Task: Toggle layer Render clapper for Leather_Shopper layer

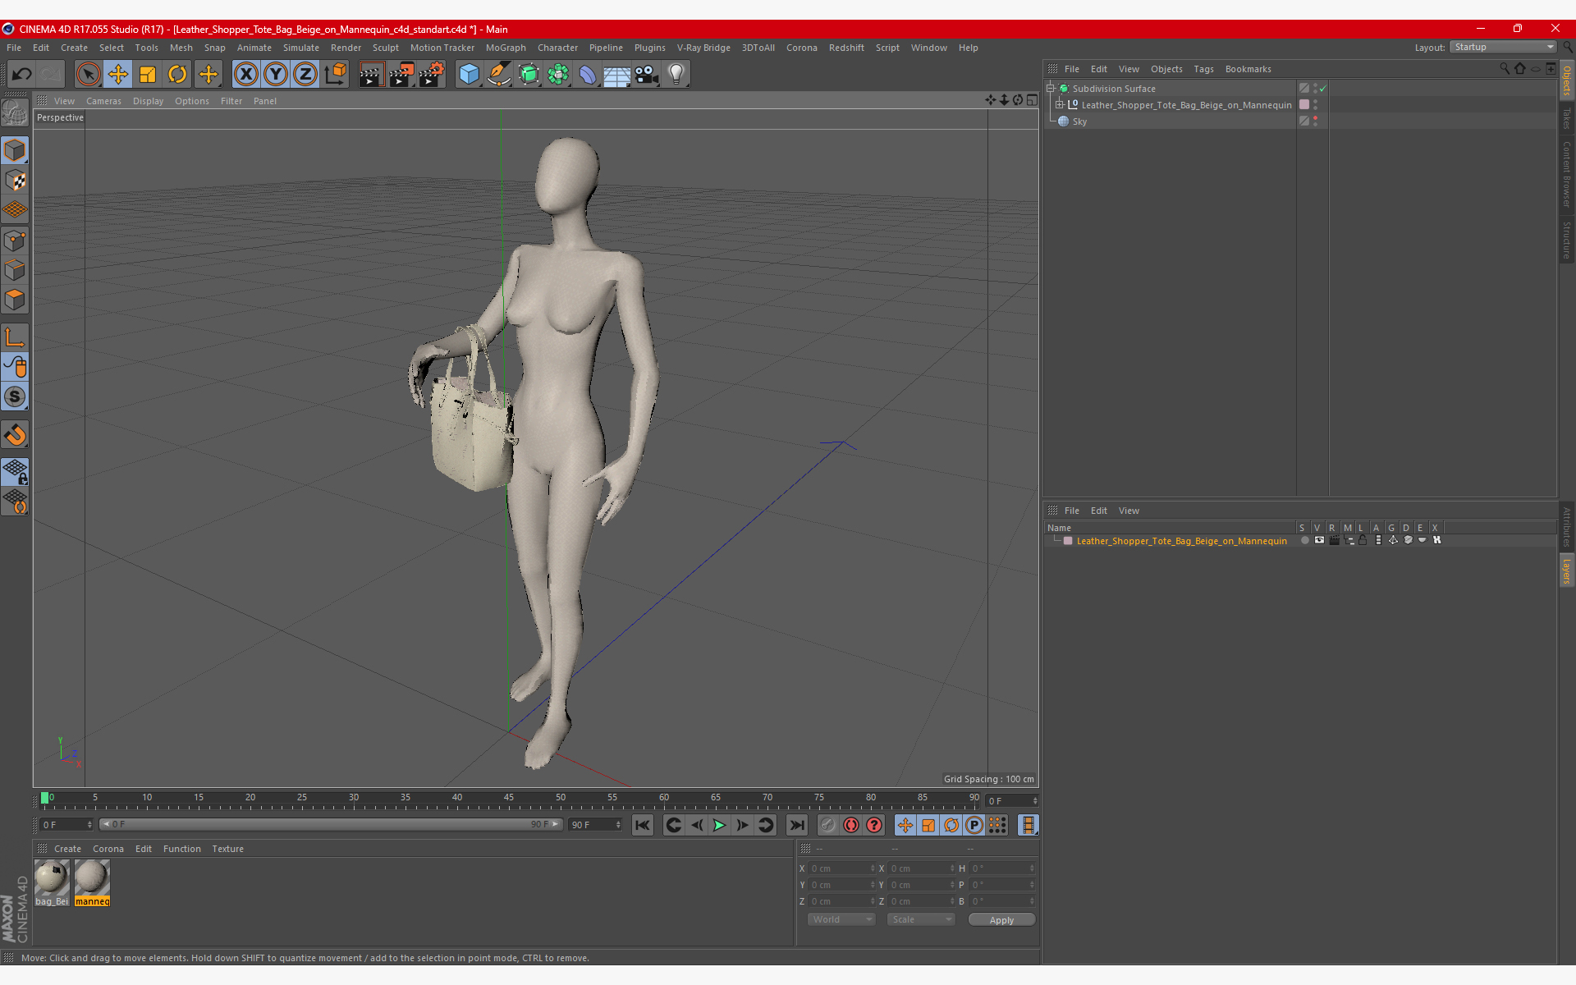Action: [x=1334, y=540]
